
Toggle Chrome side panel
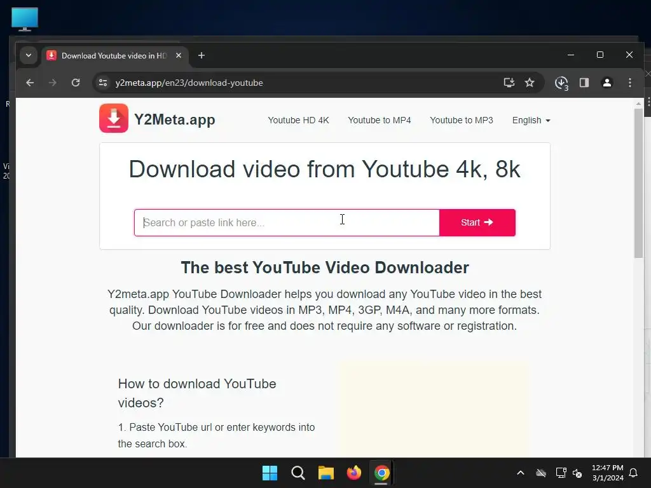point(584,83)
